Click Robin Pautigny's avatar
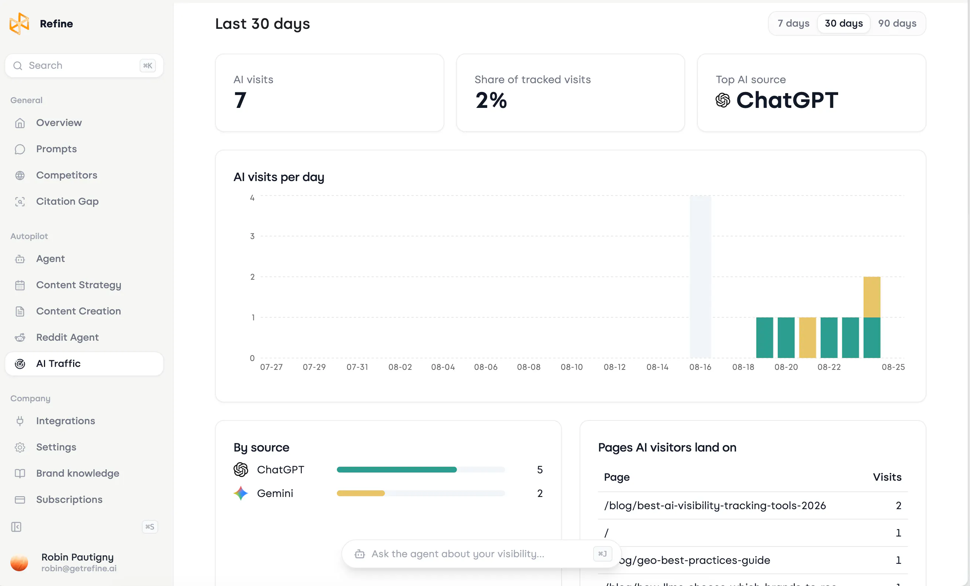The image size is (970, 586). [x=19, y=562]
